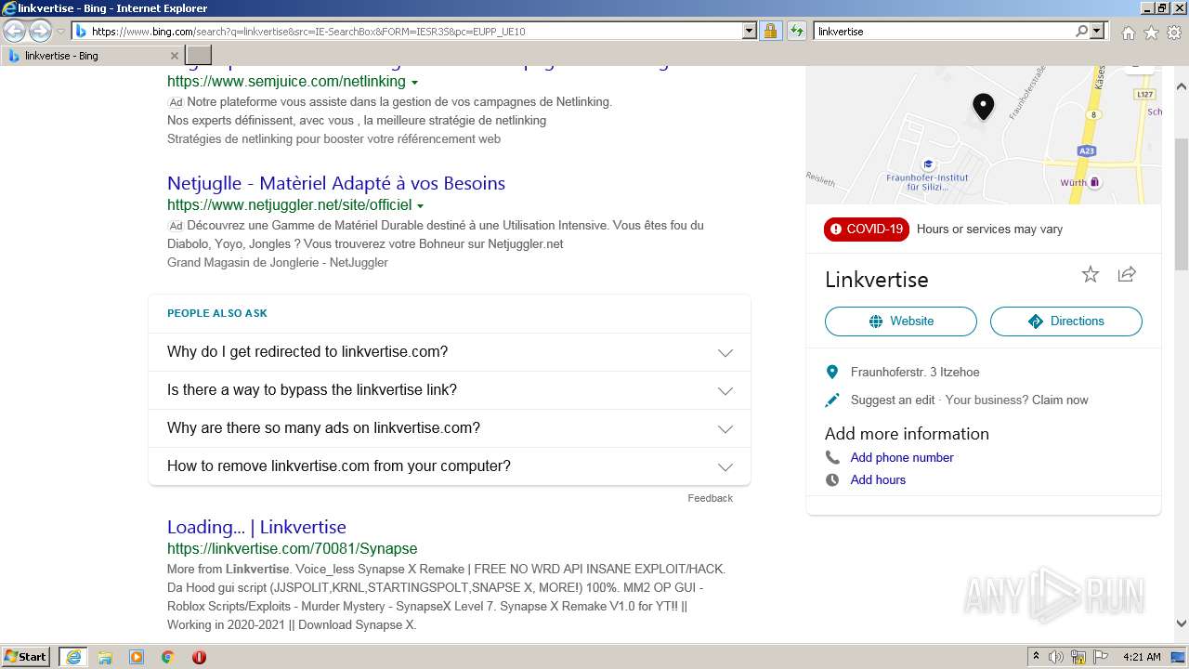Click Feedback under People Also Ask
Viewport: 1189px width, 669px height.
[710, 498]
